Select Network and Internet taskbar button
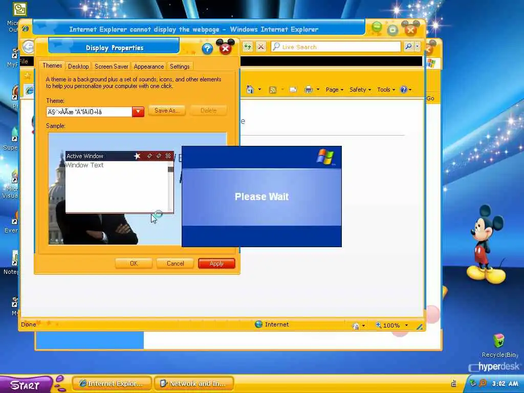Viewport: 524px width, 393px height. pyautogui.click(x=193, y=384)
